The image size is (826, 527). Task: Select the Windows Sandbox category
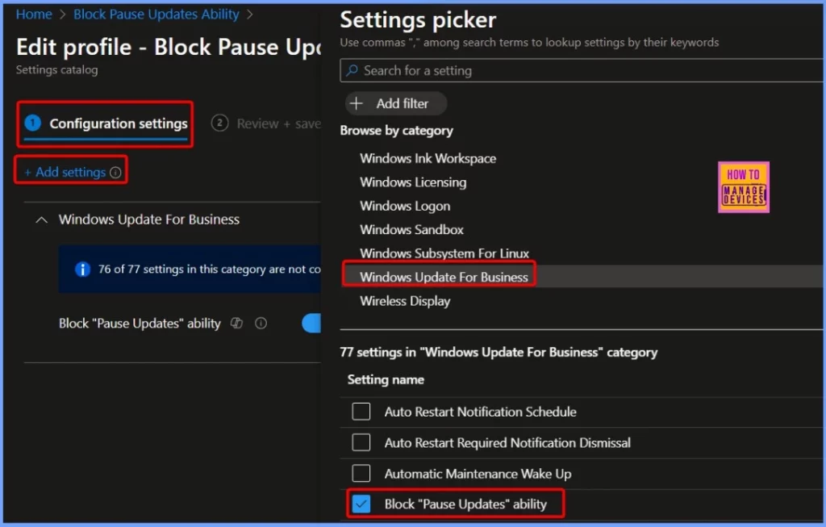pos(411,230)
